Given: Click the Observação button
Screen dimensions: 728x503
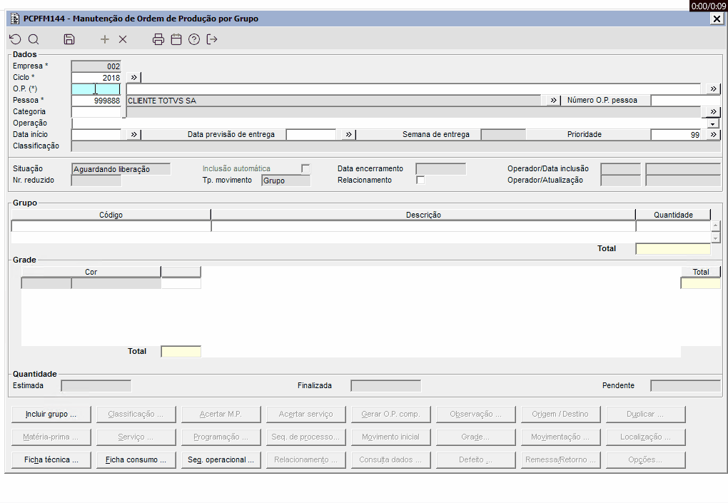Looking at the screenshot, I should [x=476, y=415].
